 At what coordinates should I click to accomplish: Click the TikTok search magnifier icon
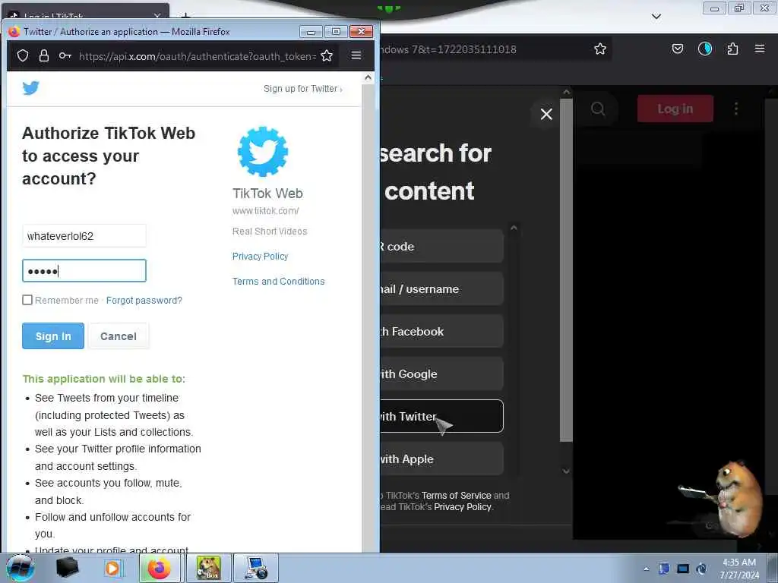[x=598, y=109]
